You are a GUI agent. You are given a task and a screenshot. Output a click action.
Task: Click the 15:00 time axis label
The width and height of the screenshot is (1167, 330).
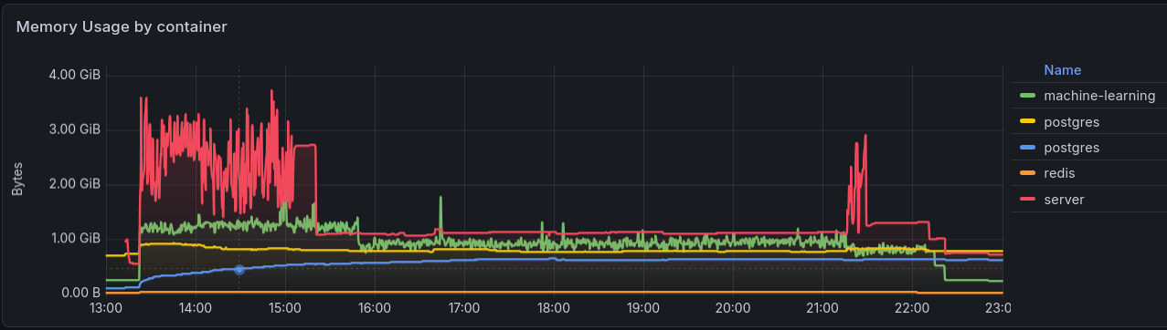285,307
